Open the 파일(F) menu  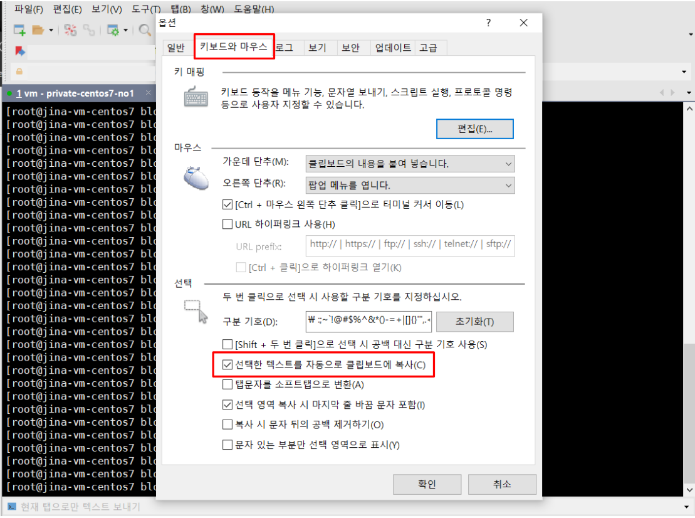tap(29, 9)
